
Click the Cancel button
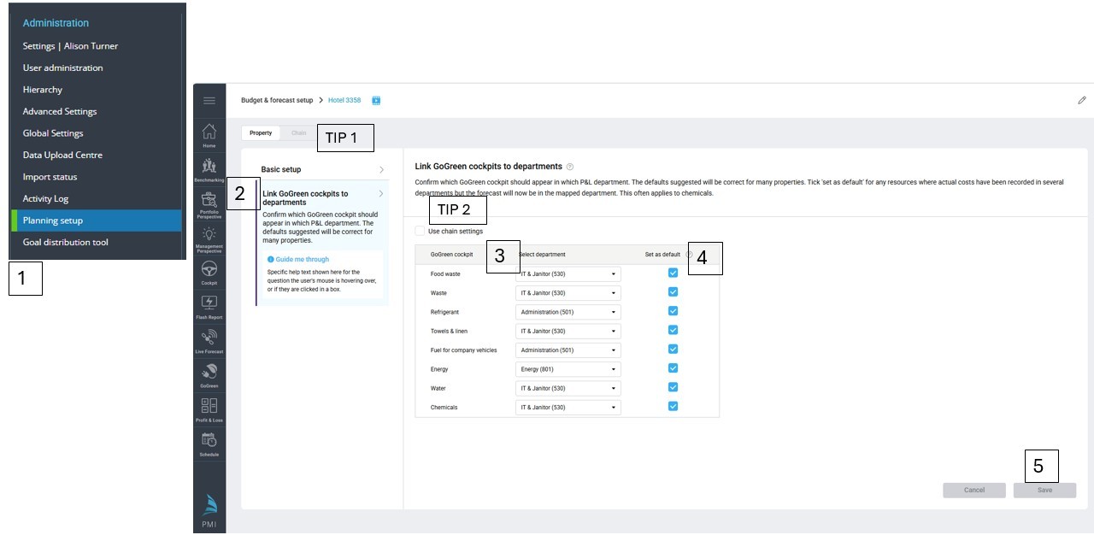pos(974,491)
